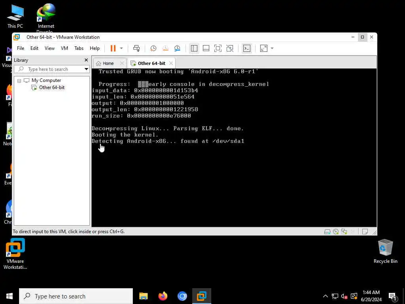The height and width of the screenshot is (304, 405).
Task: Revert the VM to its previous snapshot
Action: [165, 48]
